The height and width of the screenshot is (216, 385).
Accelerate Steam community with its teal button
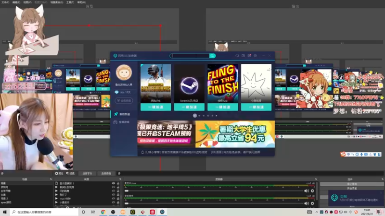point(189,107)
